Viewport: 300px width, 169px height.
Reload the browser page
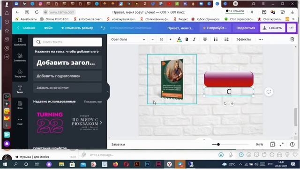click(37, 12)
